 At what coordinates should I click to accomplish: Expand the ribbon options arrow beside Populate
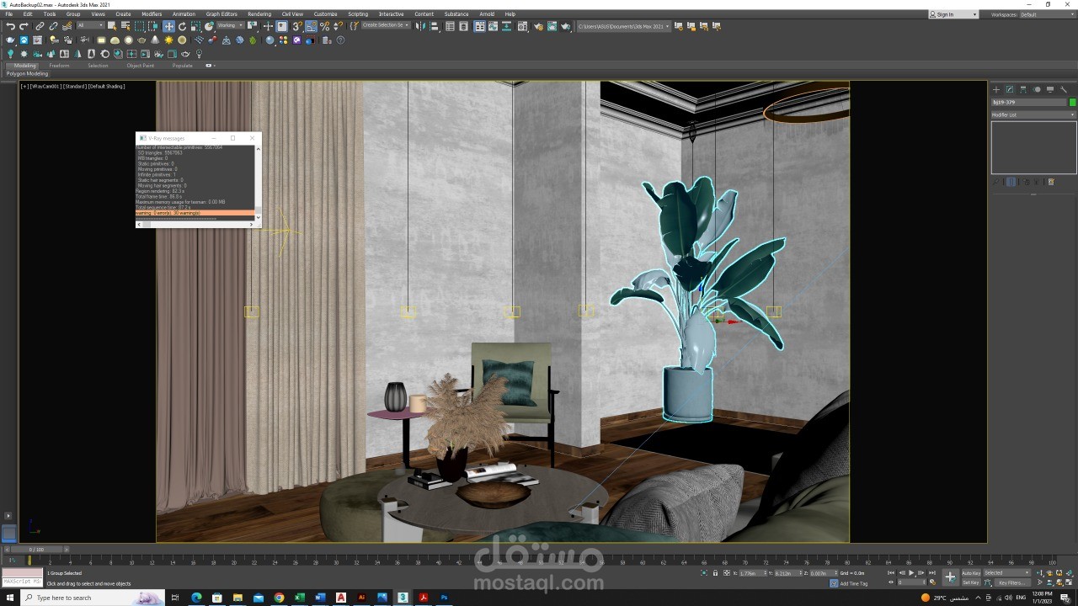click(211, 65)
